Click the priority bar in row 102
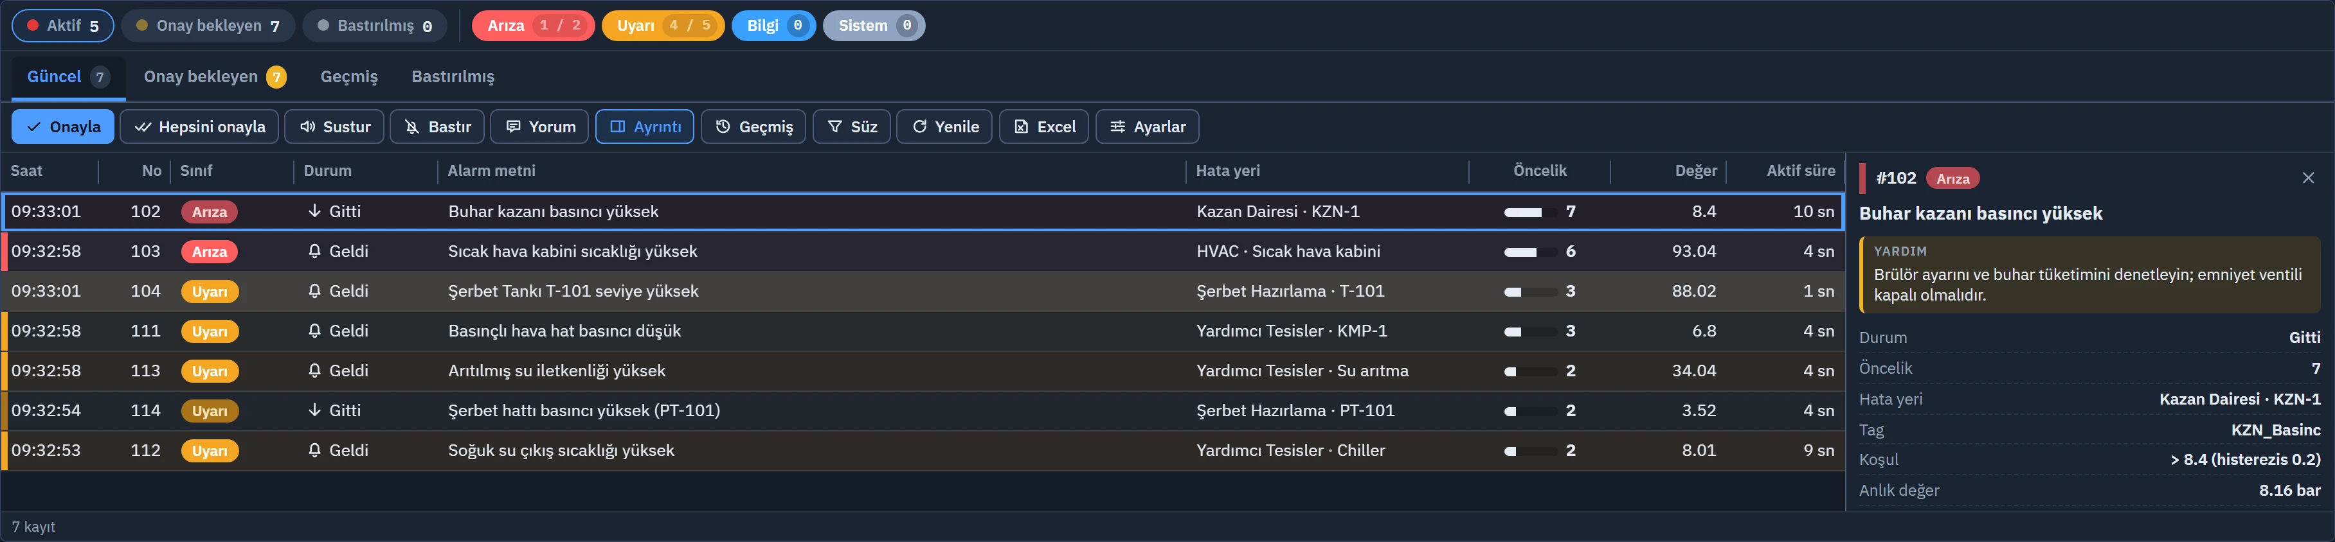2335x542 pixels. 1530,213
